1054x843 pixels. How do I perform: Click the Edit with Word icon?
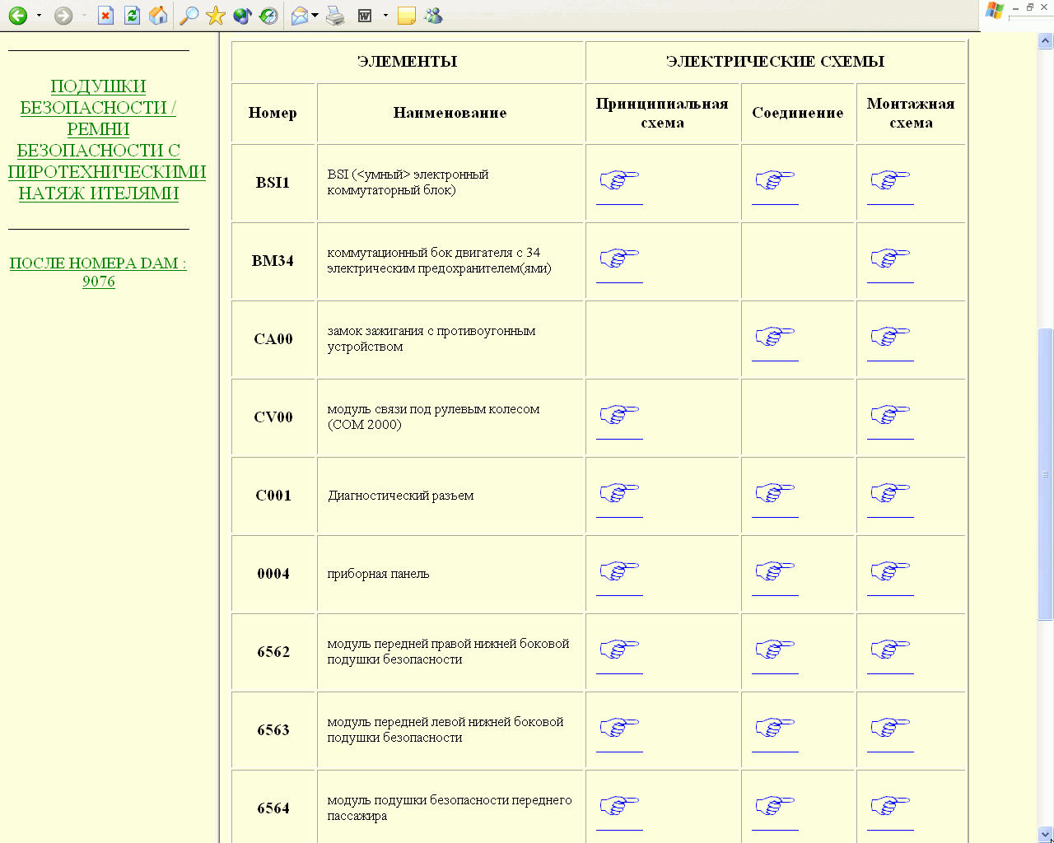pos(365,16)
